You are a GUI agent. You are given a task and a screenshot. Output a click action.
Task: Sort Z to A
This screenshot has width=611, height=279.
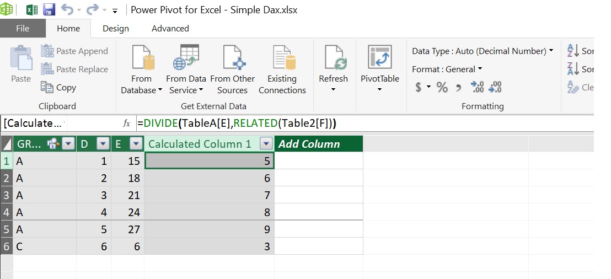(580, 69)
